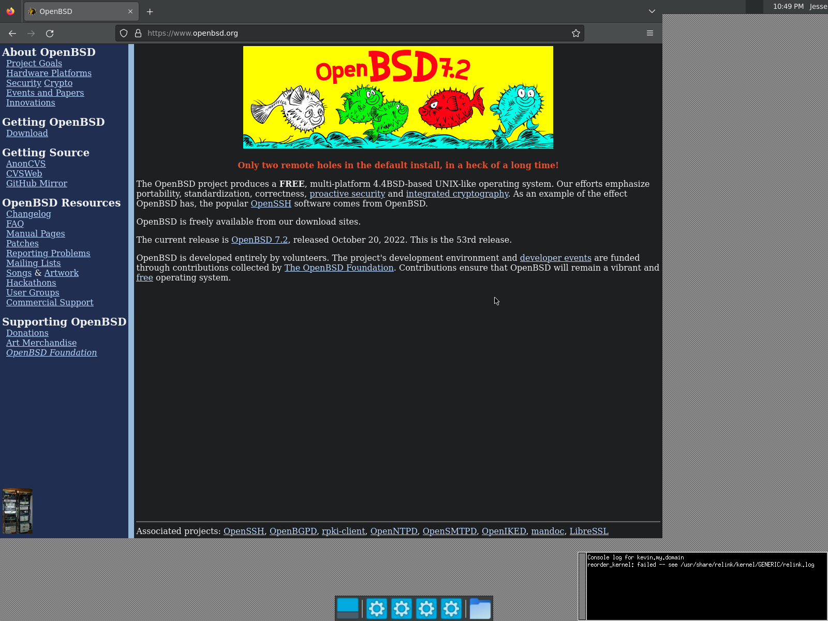The image size is (828, 621).
Task: Close the OpenBSD tab
Action: tap(130, 11)
